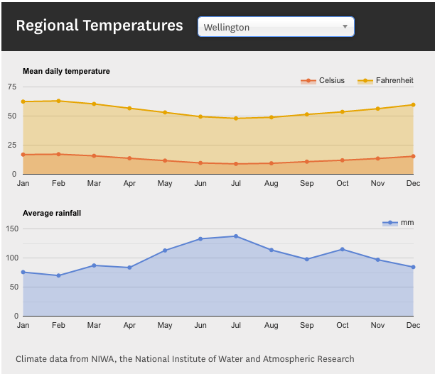The height and width of the screenshot is (374, 435).
Task: Click the NIWA climate data credit text
Action: point(185,358)
